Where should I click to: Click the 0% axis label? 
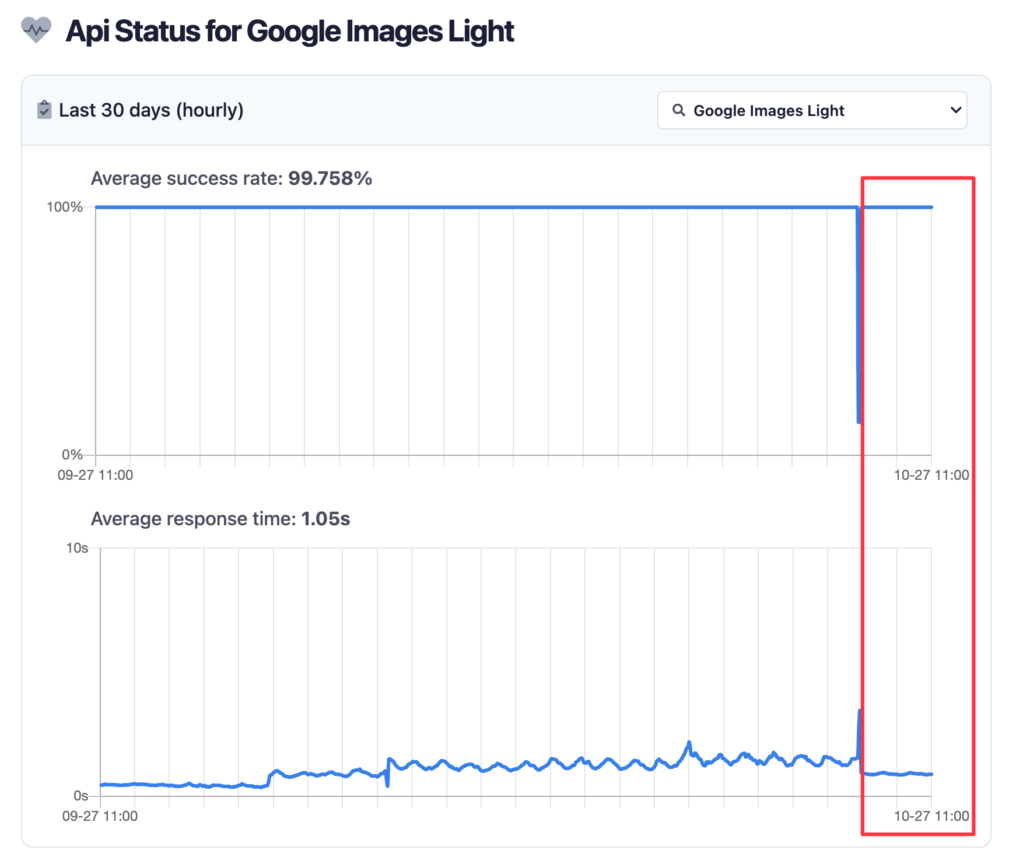tap(72, 455)
